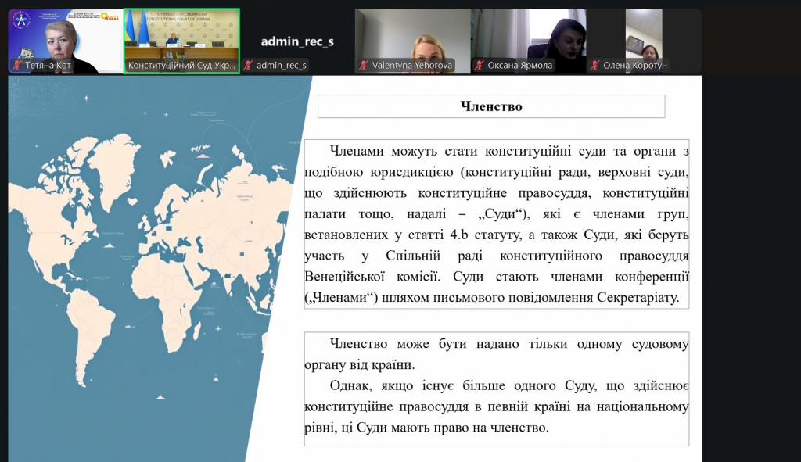801x462 pixels.
Task: Click the Олена Коротун name label
Action: (636, 66)
